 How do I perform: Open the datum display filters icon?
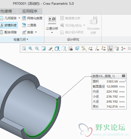point(84,48)
